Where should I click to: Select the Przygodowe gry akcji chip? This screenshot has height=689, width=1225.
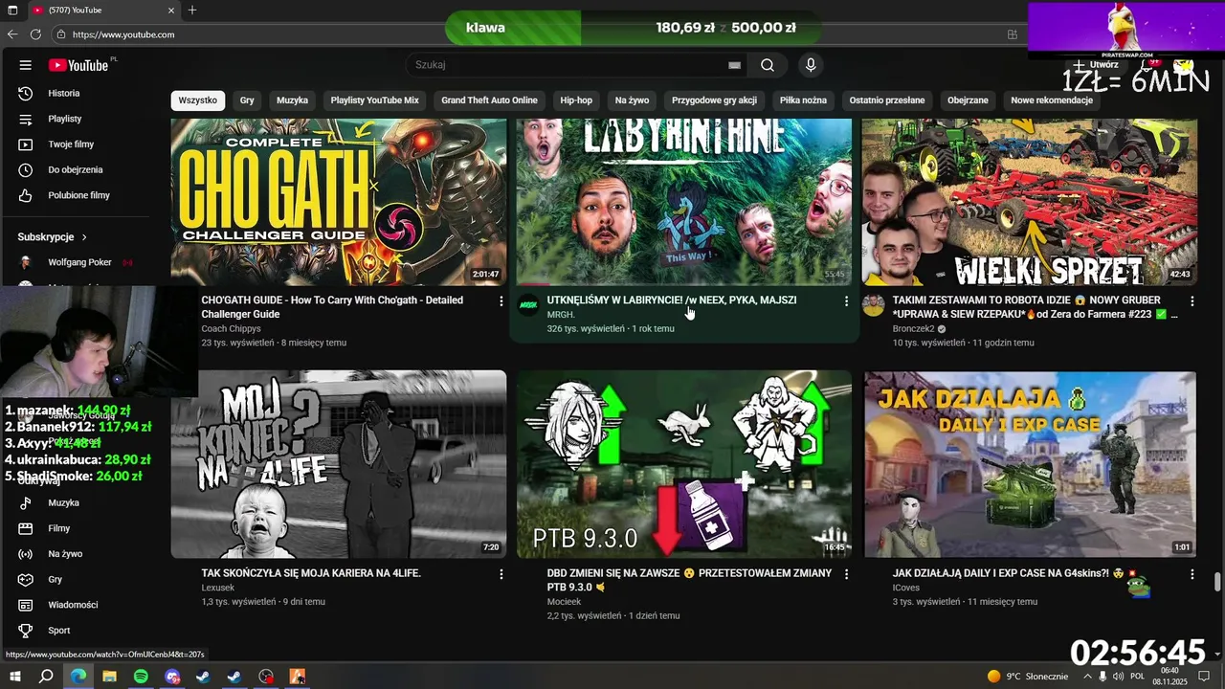coord(714,100)
